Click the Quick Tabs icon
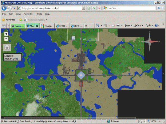The image size is (166, 124). tap(4, 26)
